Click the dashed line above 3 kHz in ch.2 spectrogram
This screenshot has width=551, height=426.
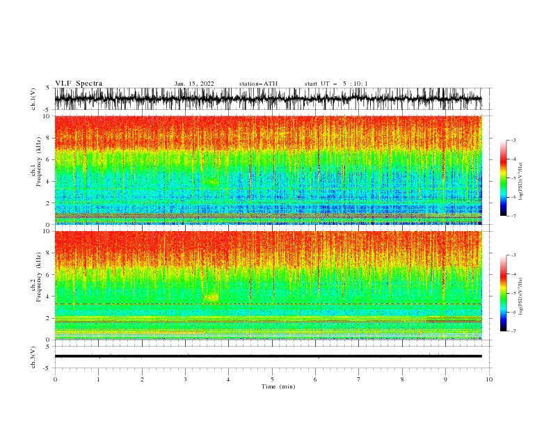[268, 303]
